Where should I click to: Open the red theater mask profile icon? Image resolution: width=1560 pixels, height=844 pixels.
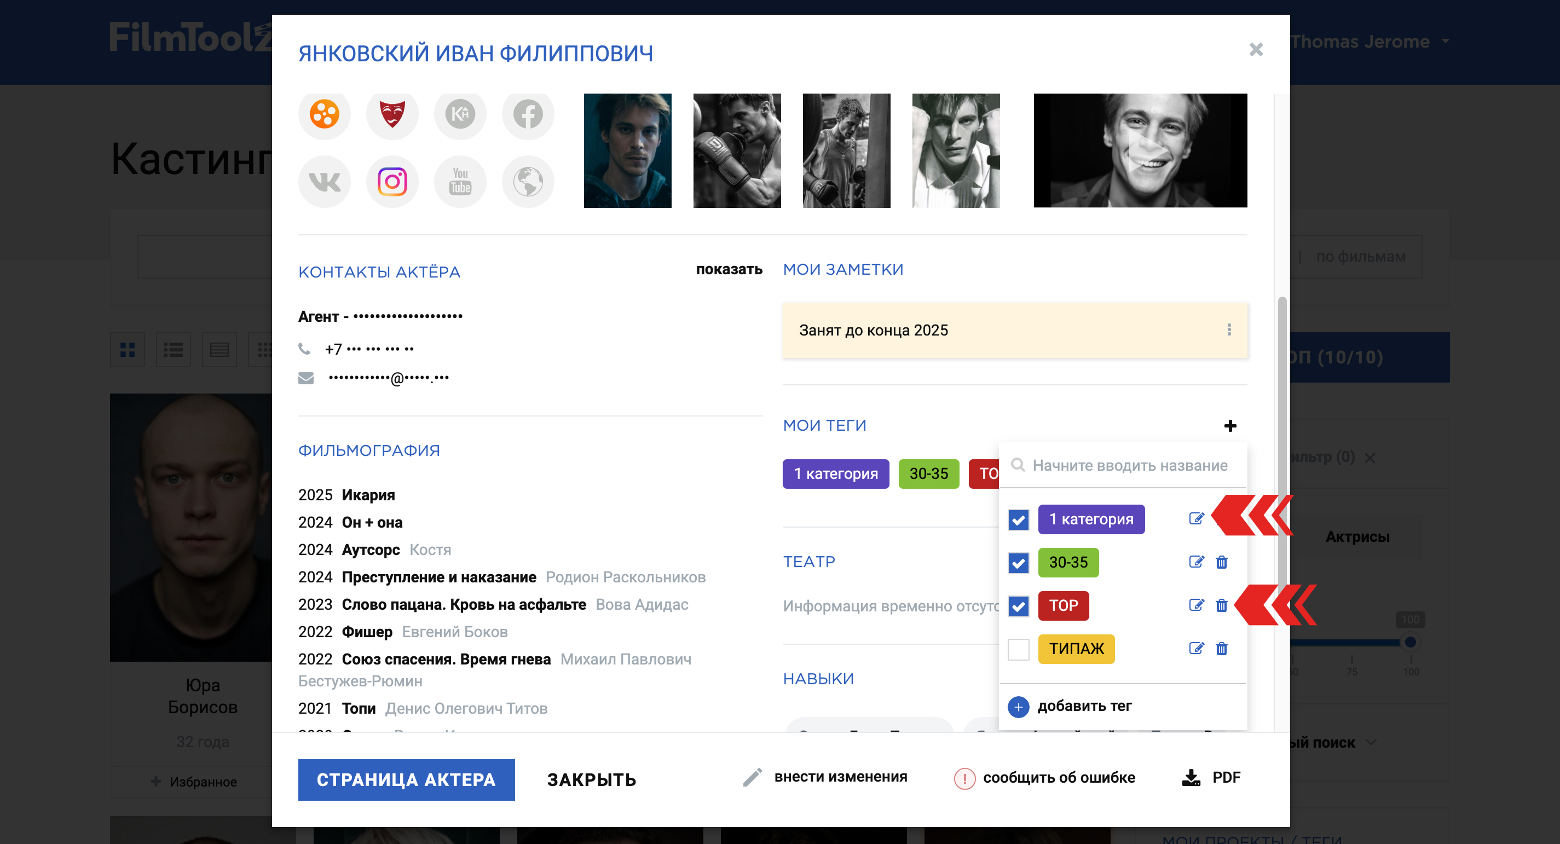392,114
